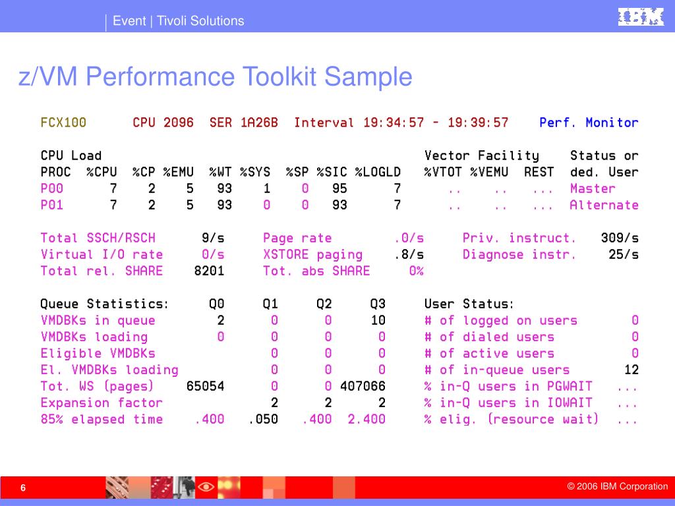
Task: Click the "%LOGLD" column header
Action: (x=378, y=172)
